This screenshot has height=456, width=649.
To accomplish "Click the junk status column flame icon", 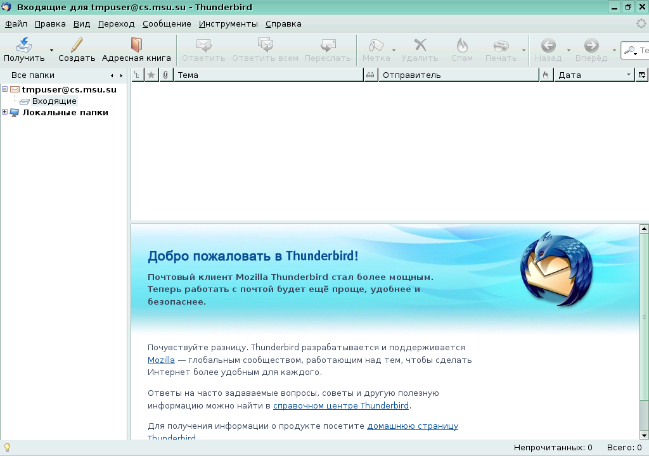I will click(545, 75).
